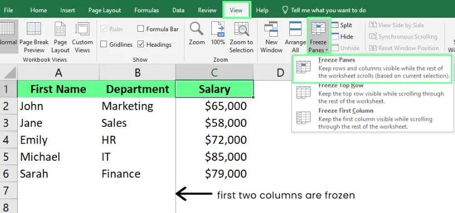455x213 pixels.
Task: Select the $65,000 salary cell
Action: [x=215, y=106]
